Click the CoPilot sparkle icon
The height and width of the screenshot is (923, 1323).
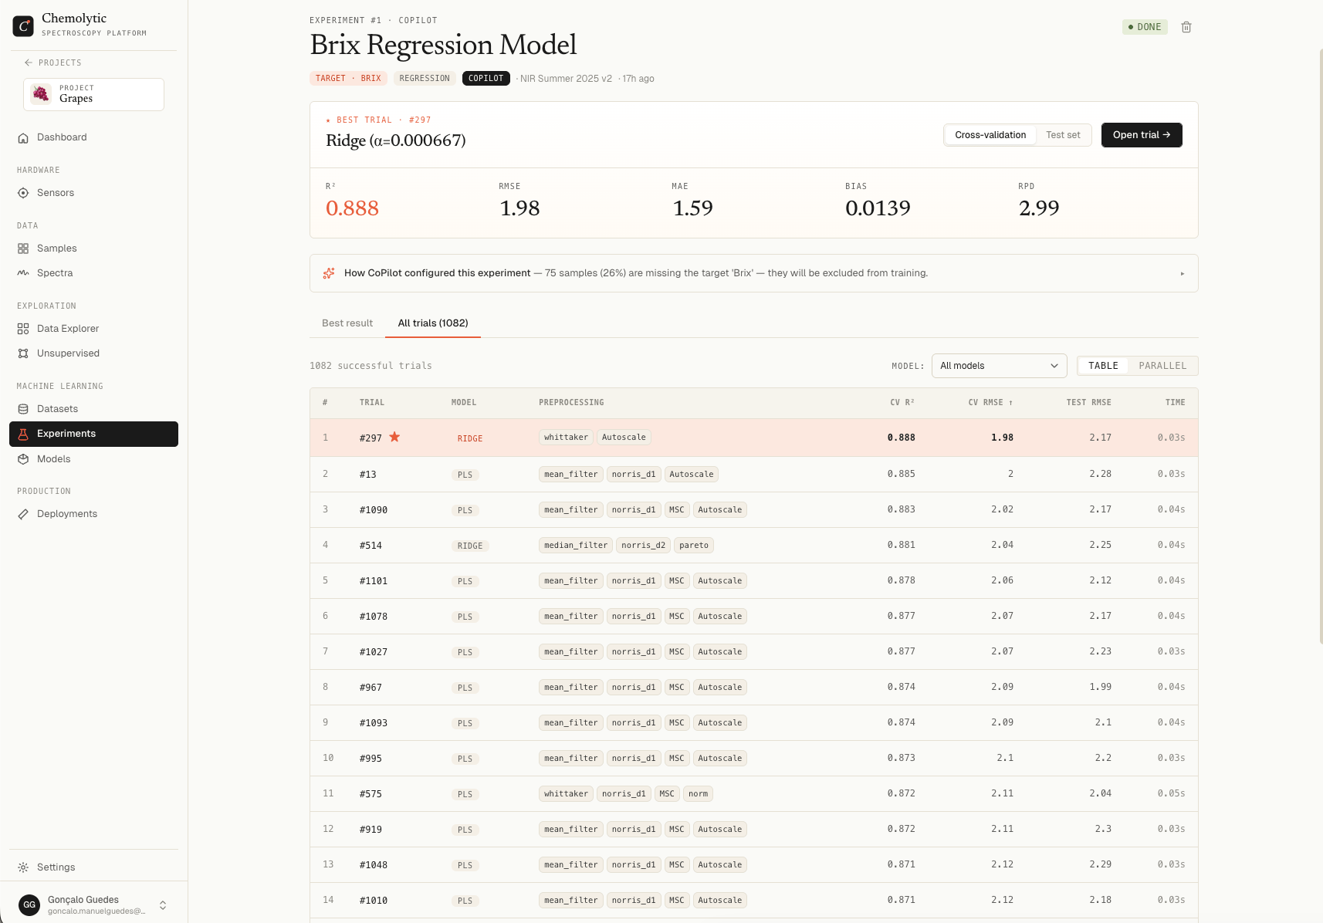(x=329, y=273)
